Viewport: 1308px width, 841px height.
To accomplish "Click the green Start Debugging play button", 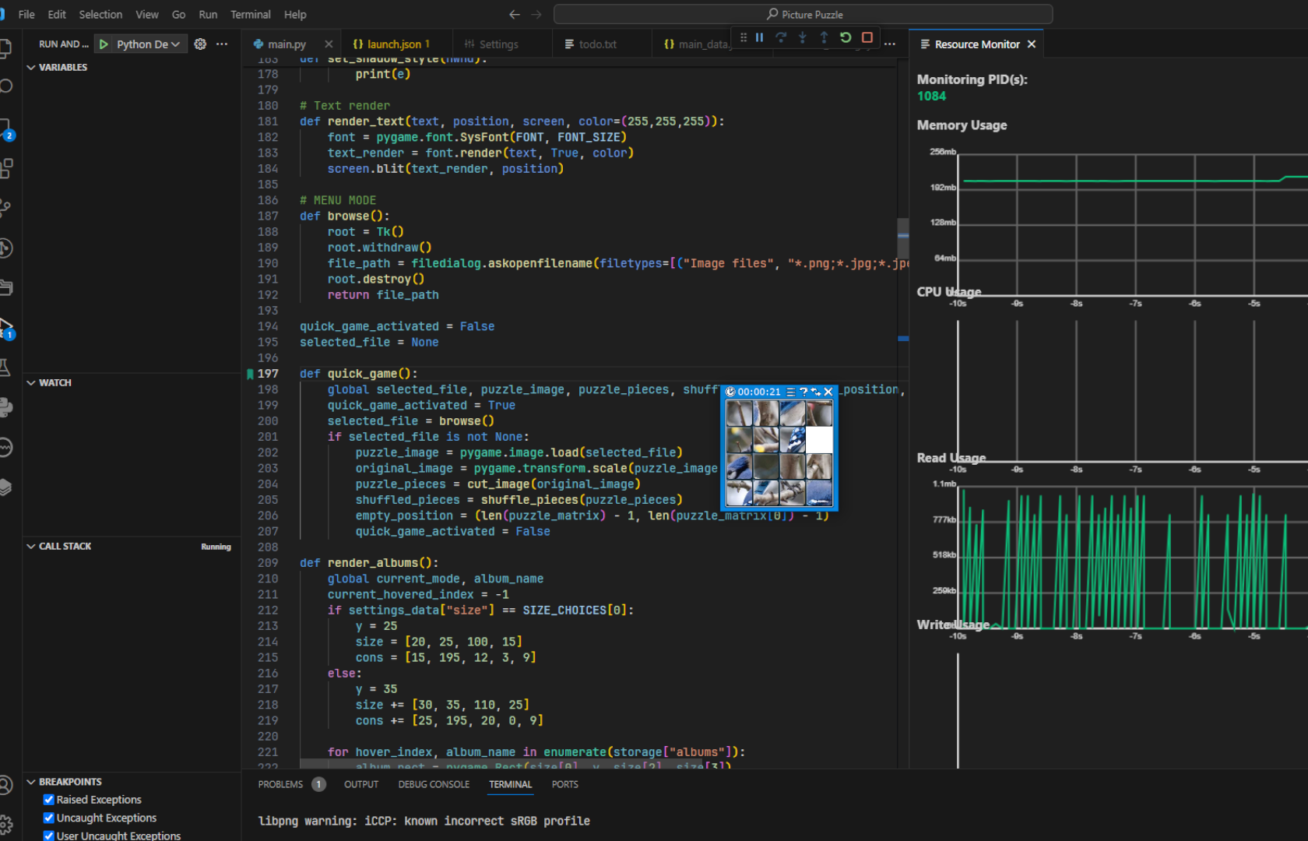I will 104,44.
